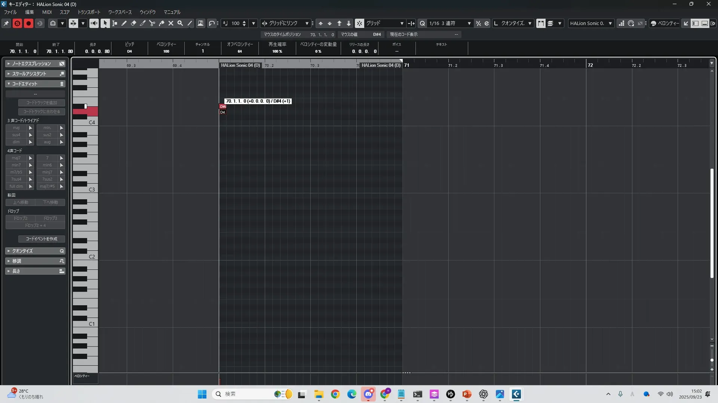Select the Line tool

click(190, 23)
